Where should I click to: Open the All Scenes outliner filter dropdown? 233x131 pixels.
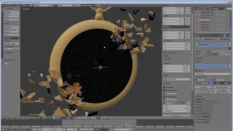point(218,9)
